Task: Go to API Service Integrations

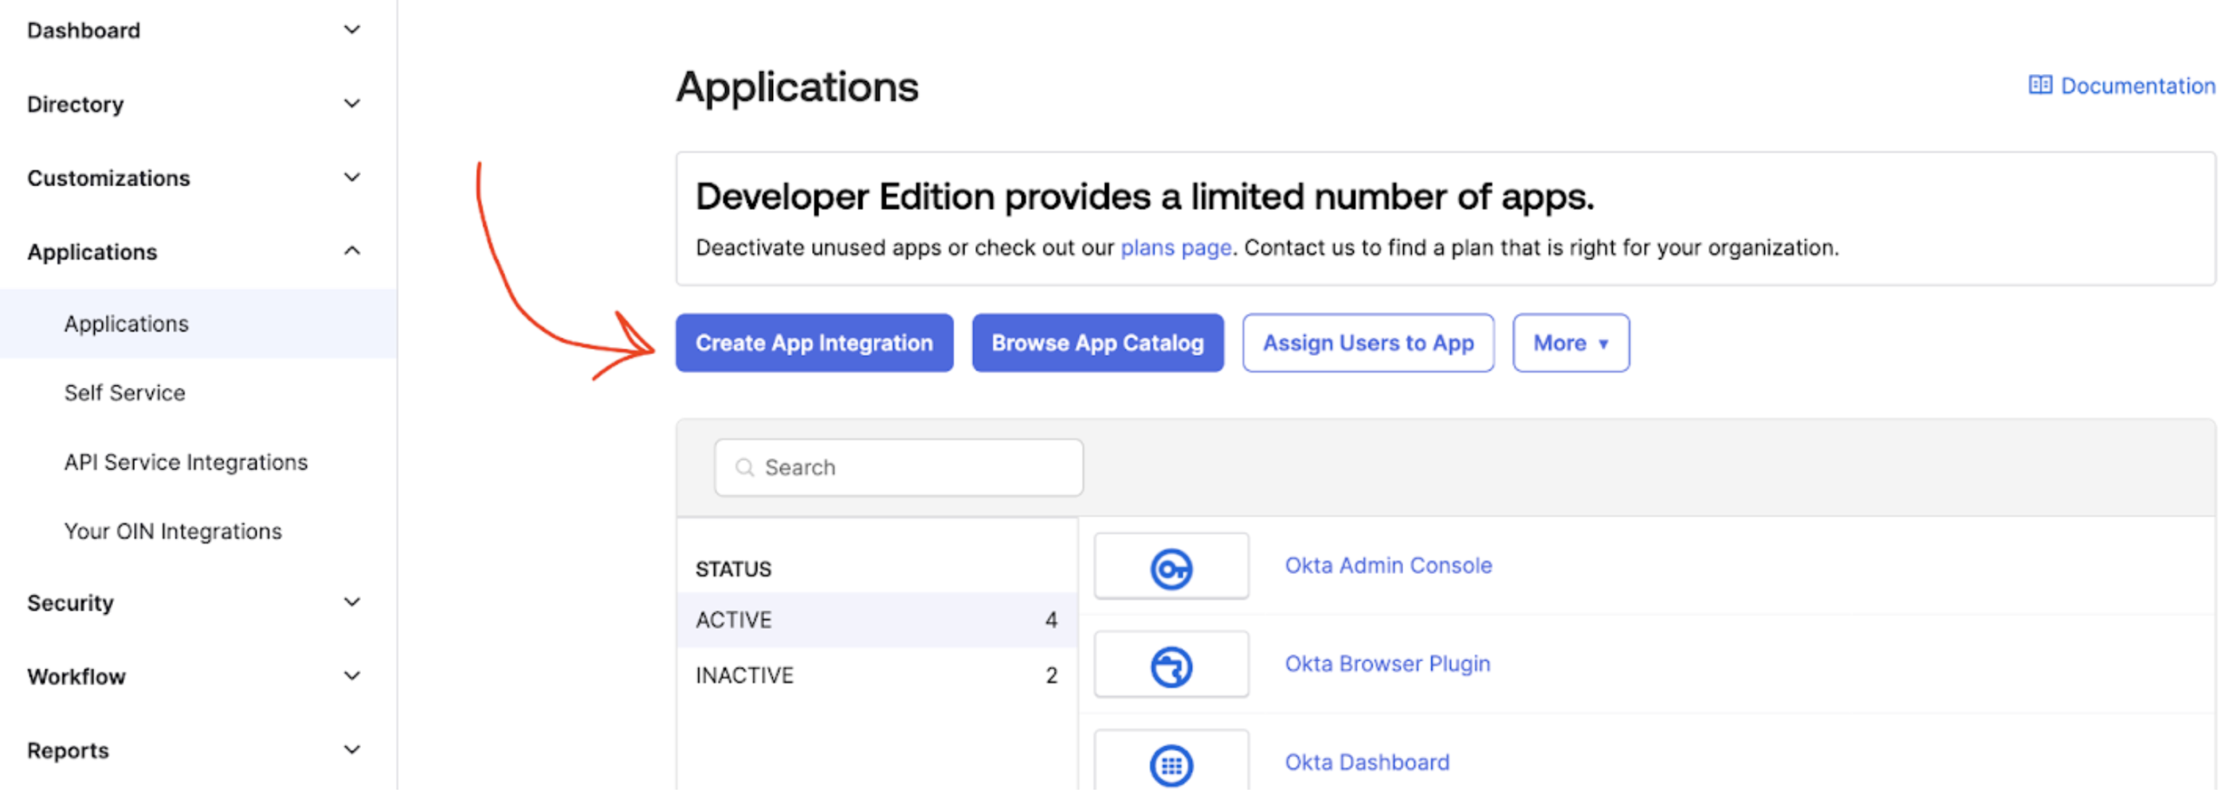Action: [186, 463]
